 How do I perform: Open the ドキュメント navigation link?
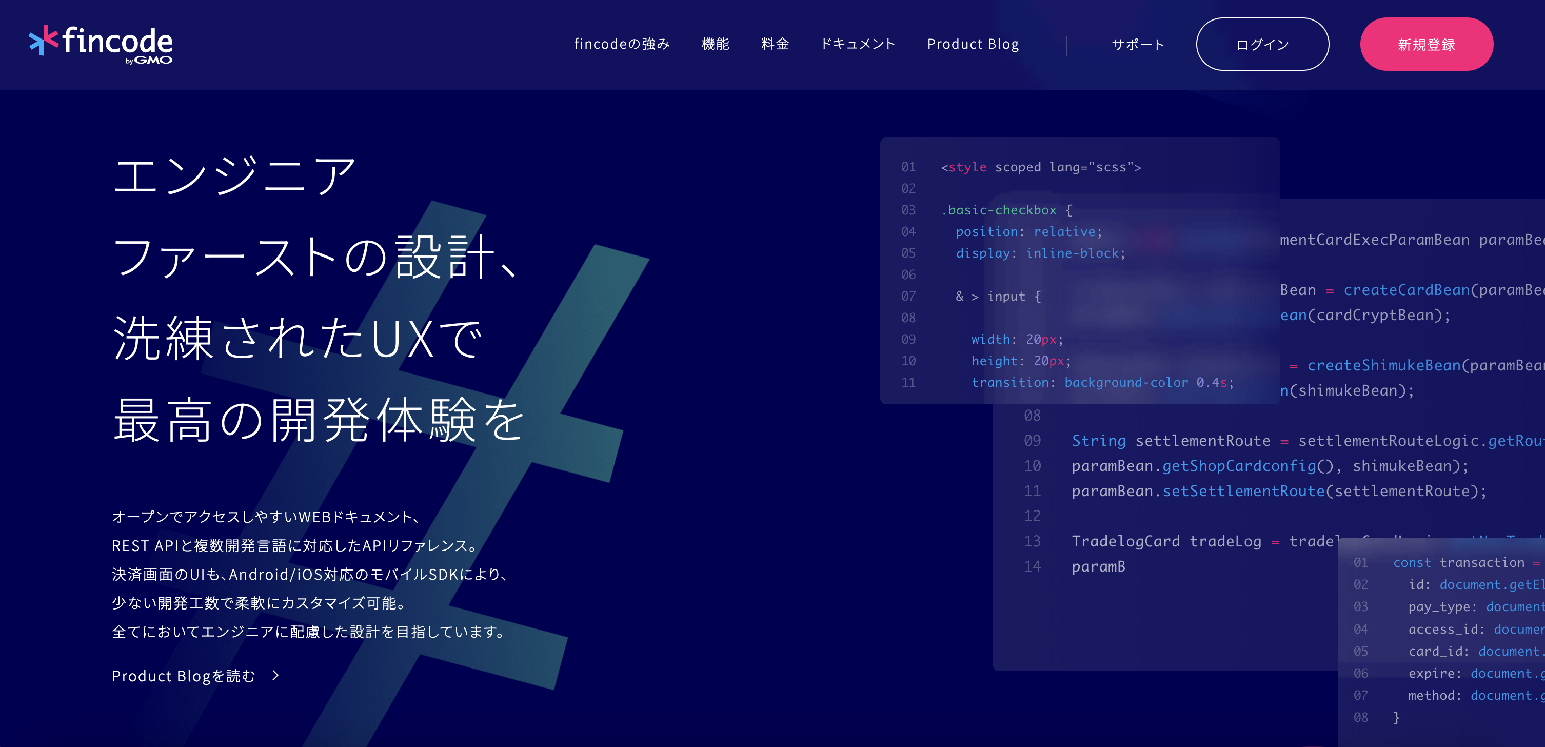tap(858, 44)
